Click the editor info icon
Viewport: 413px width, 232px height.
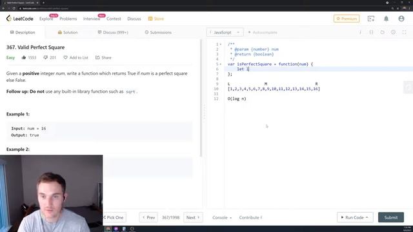tap(360, 32)
